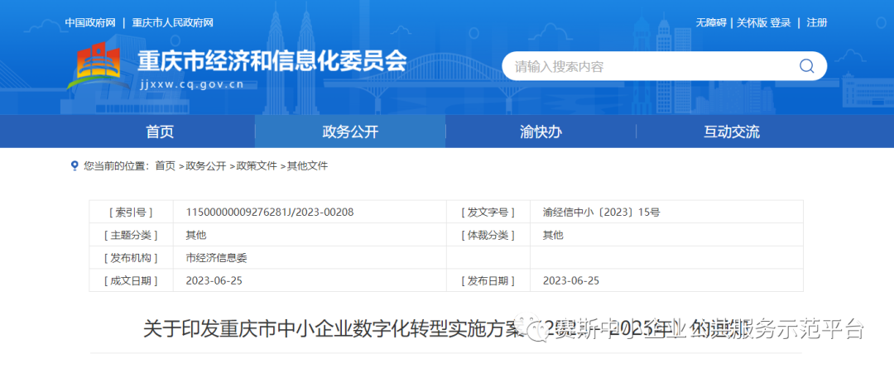Open the 互动交流 navigation tab
894x368 pixels.
click(732, 132)
